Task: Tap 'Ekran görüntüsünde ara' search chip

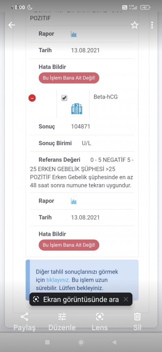Action: tap(76, 299)
